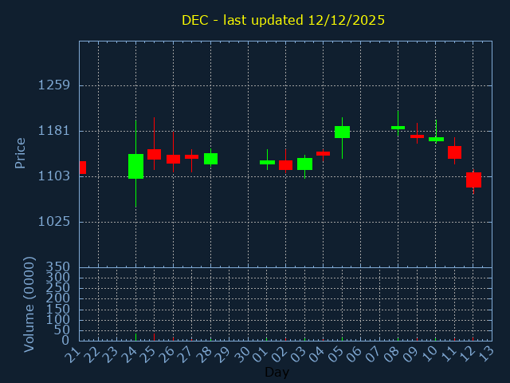Select the red candlestick on day 11
Screen dimensions: 510x383
pos(455,152)
